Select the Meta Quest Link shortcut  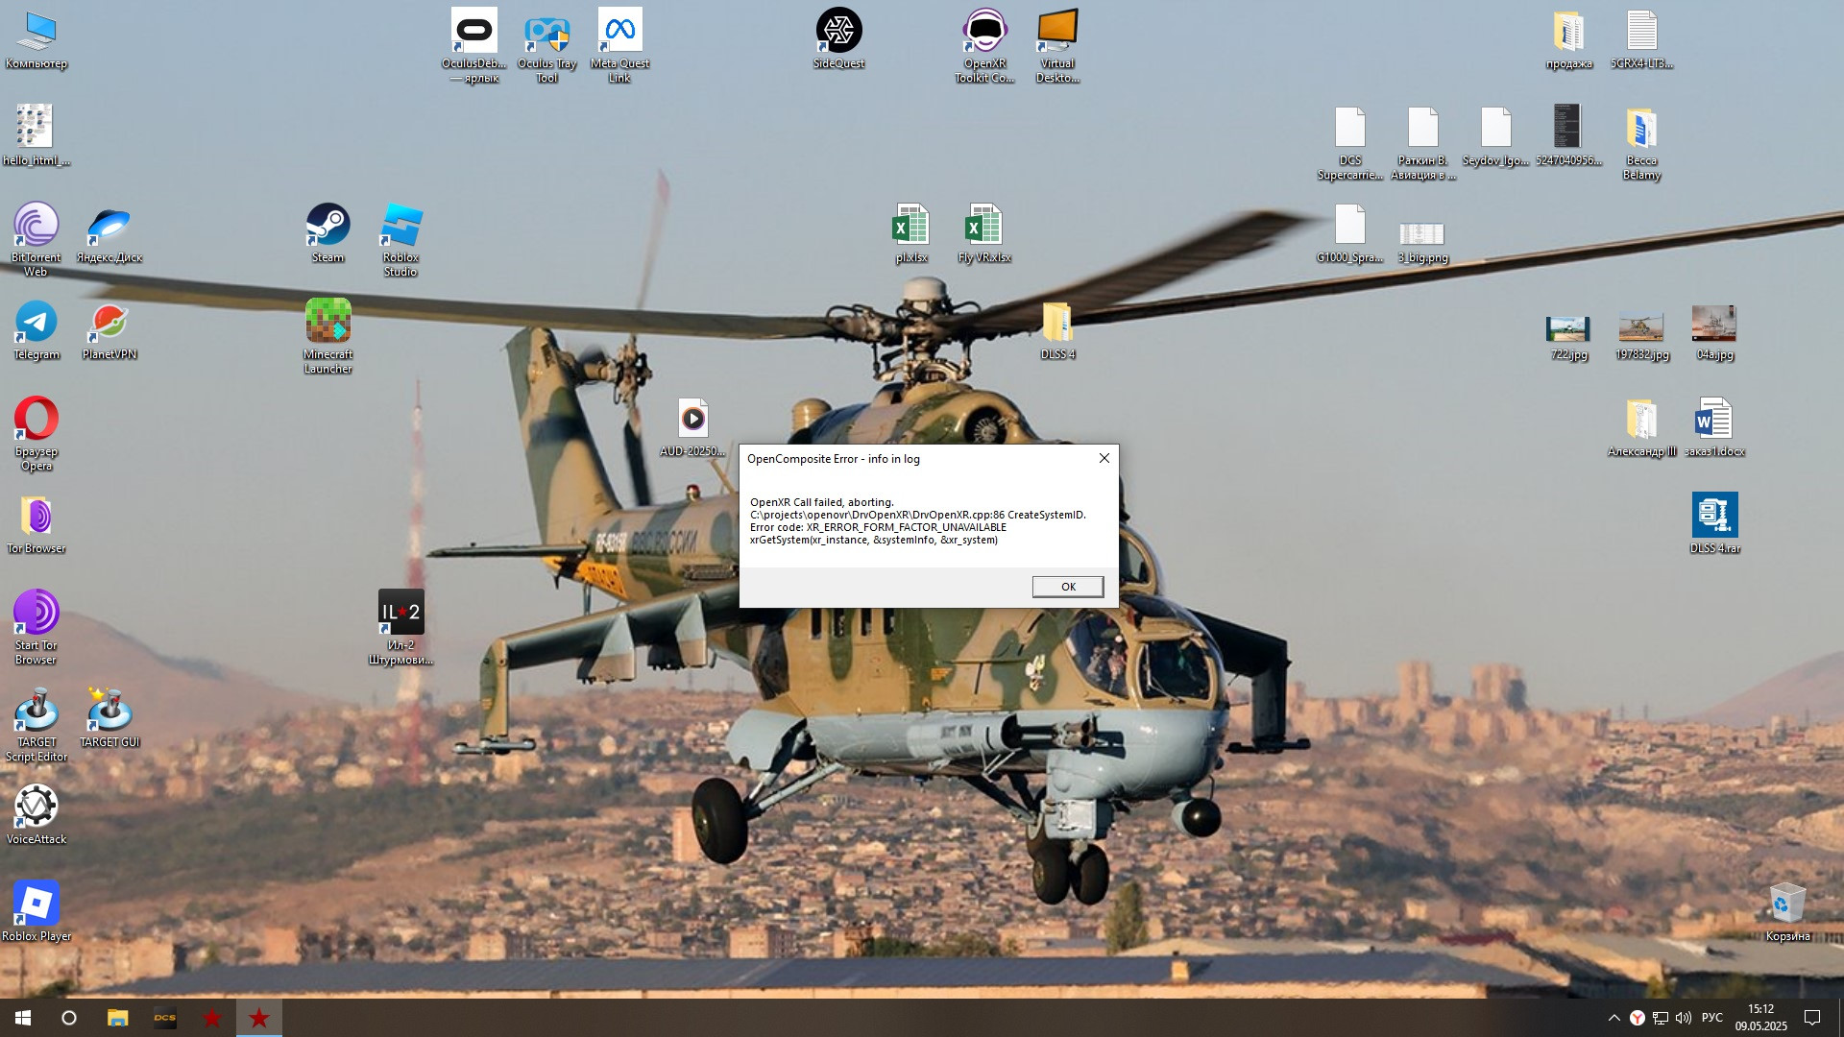pos(619,46)
